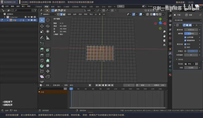The width and height of the screenshot is (203, 118).
Task: Select the Select Box tool
Action: [42, 20]
